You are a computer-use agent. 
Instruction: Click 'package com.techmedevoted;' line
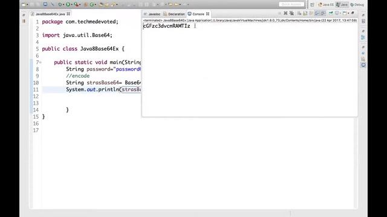click(80, 22)
